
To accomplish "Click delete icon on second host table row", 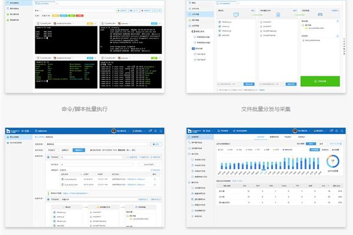I will click(x=155, y=184).
